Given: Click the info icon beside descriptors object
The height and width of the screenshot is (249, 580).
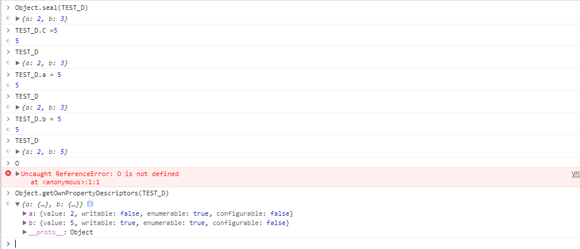Looking at the screenshot, I should click(90, 204).
